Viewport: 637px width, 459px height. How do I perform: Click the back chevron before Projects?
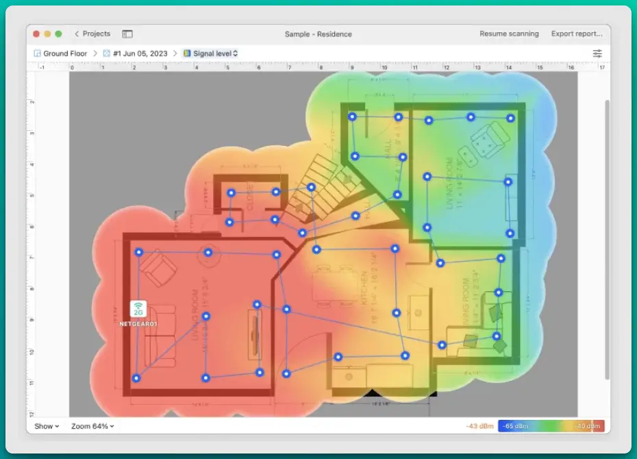pos(77,34)
